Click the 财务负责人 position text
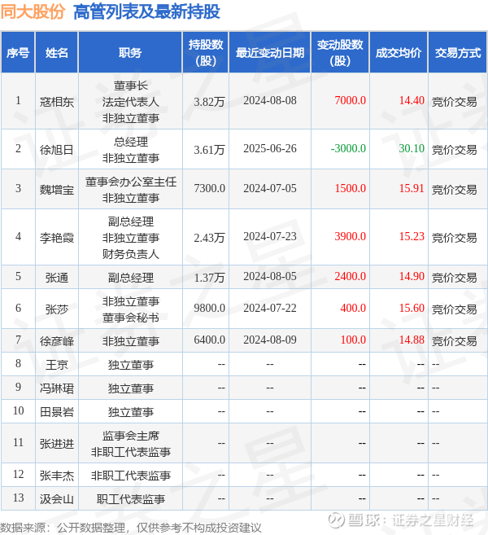Image resolution: width=488 pixels, height=535 pixels. pos(130,254)
